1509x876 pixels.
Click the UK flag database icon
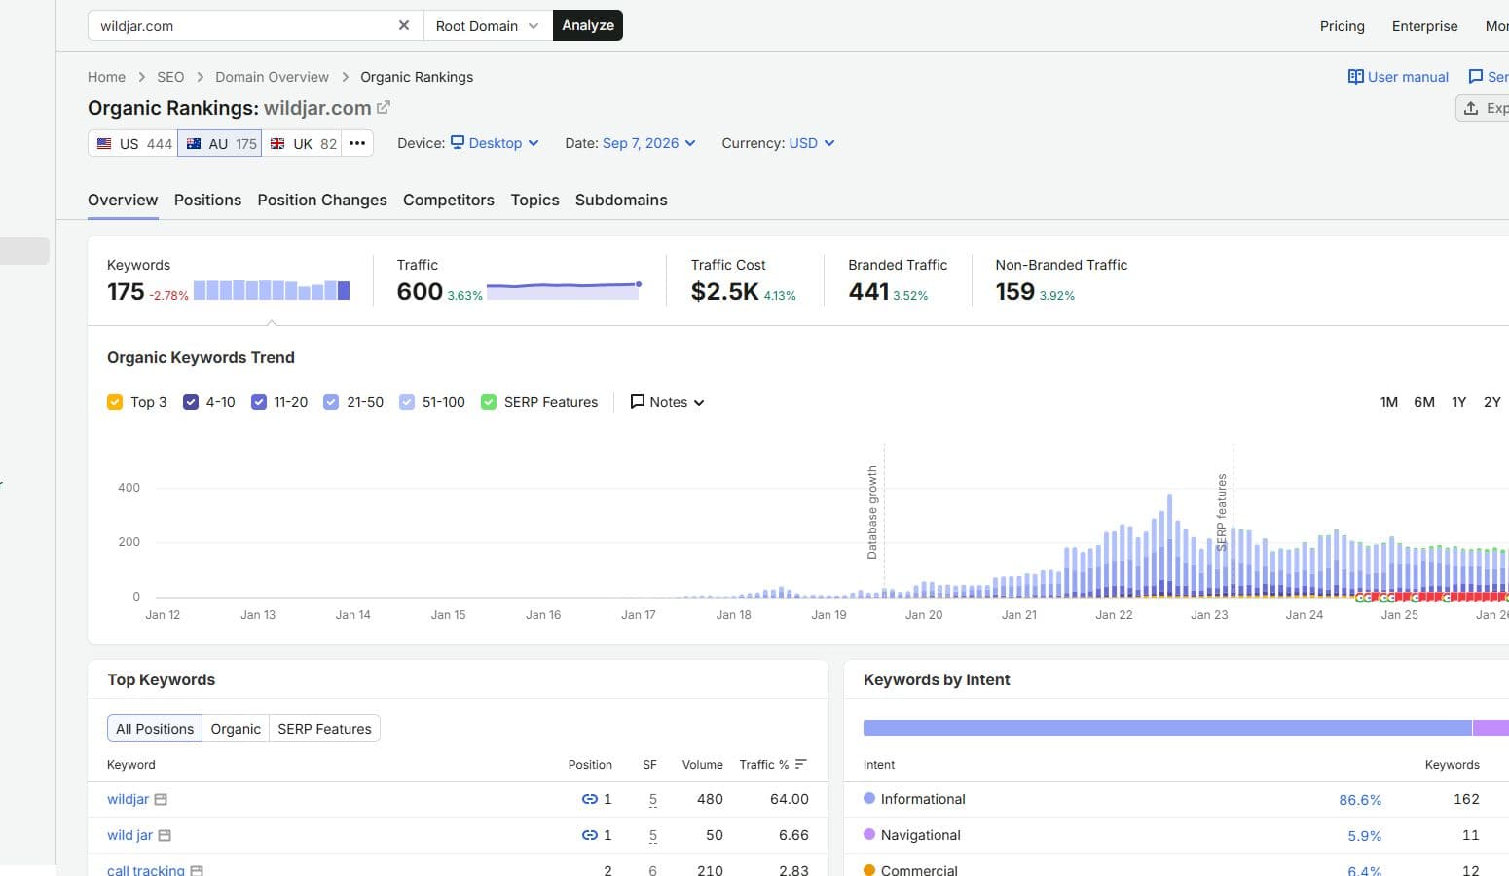click(277, 144)
